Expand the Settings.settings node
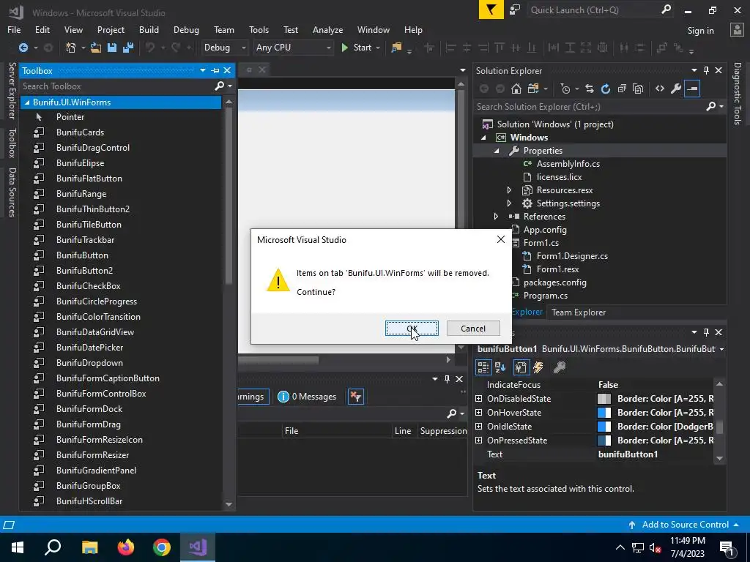Screen dimensions: 750x562 [x=510, y=203]
